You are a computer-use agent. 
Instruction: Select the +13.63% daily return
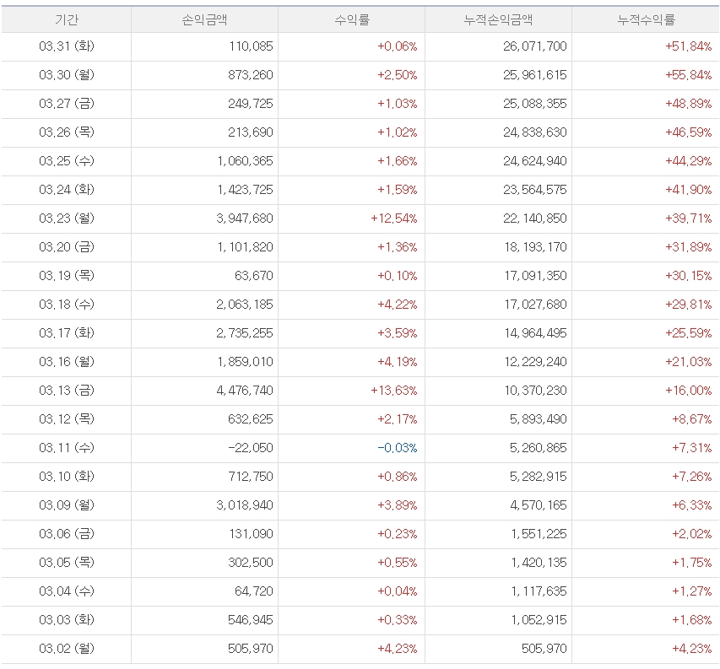click(x=394, y=391)
